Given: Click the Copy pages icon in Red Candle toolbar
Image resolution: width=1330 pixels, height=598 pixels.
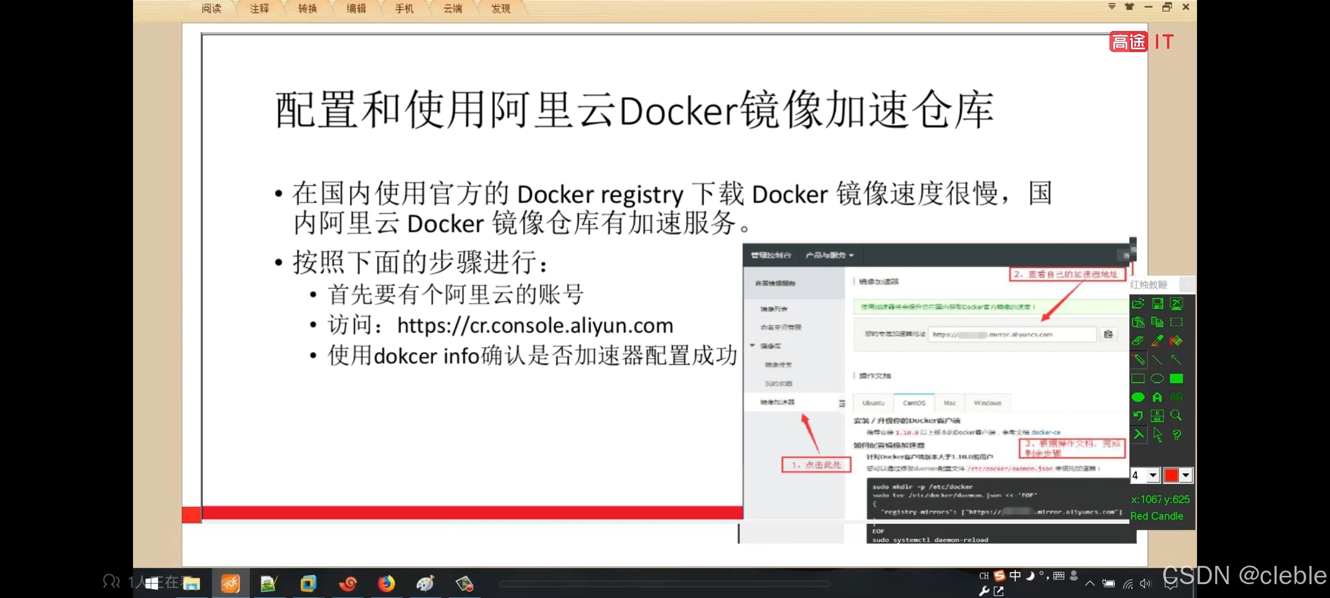Looking at the screenshot, I should pos(1157,322).
